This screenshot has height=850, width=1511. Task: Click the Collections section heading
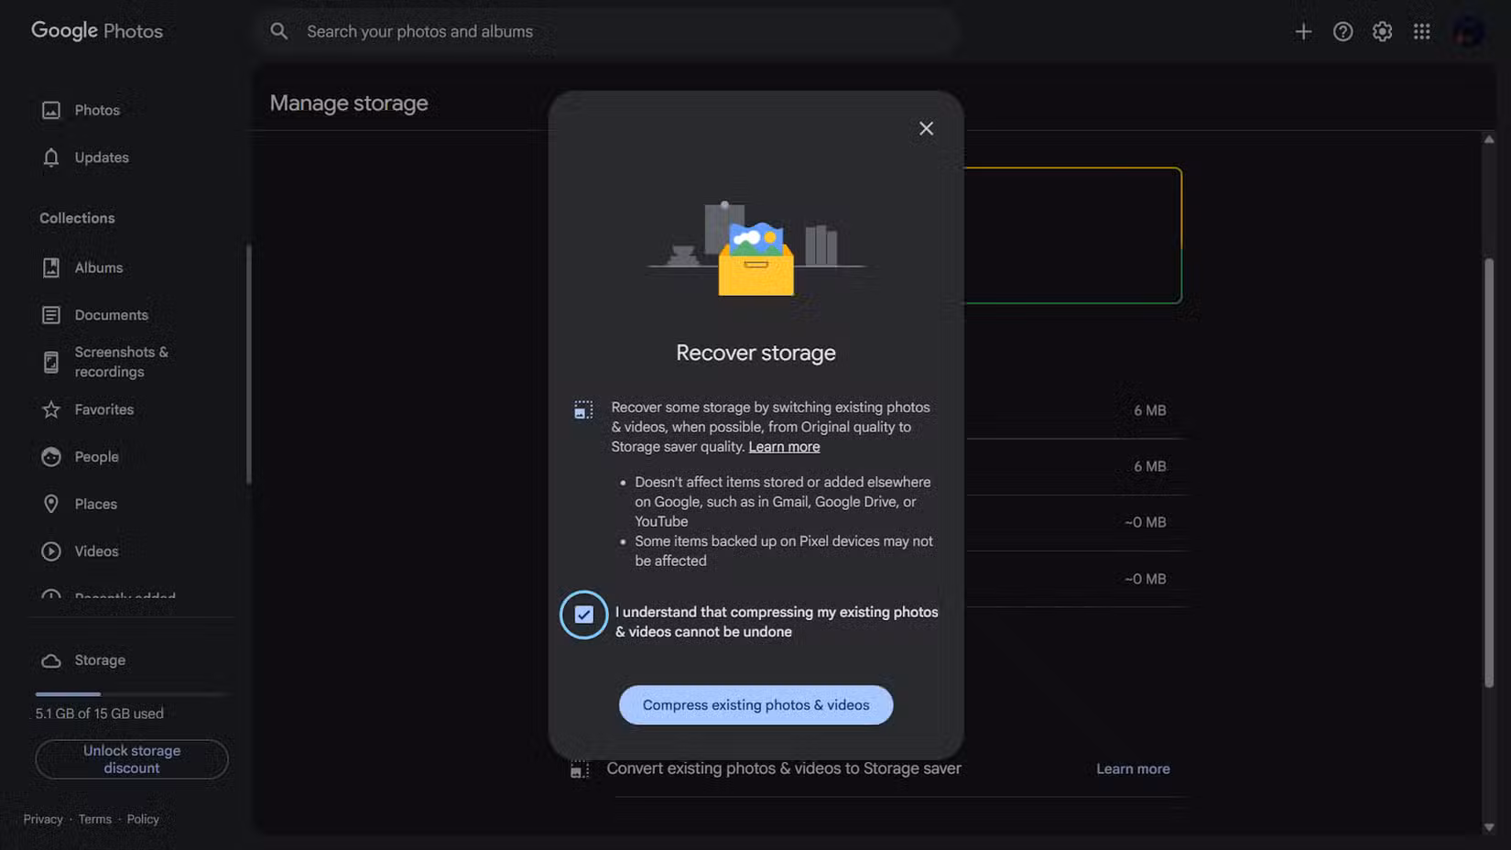(77, 218)
